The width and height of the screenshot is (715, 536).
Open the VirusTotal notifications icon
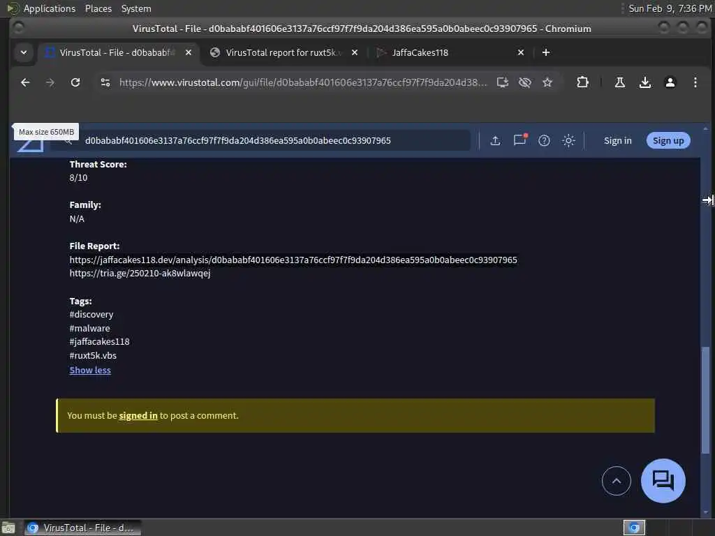[x=519, y=140]
